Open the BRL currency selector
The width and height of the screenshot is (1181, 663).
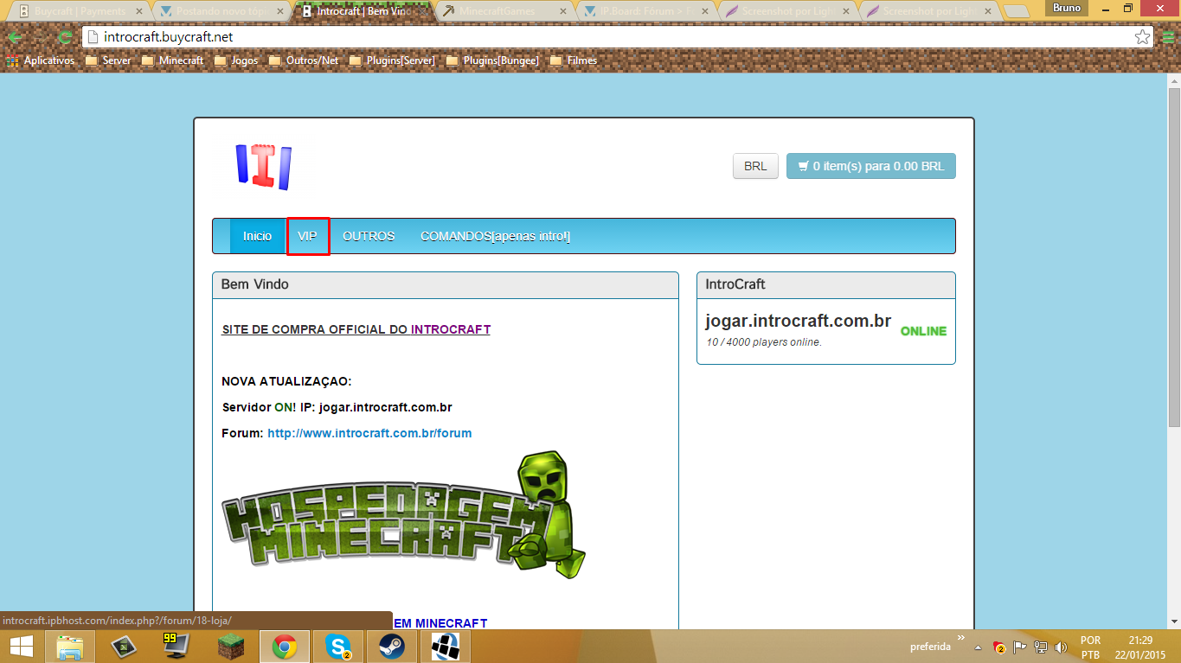[755, 166]
